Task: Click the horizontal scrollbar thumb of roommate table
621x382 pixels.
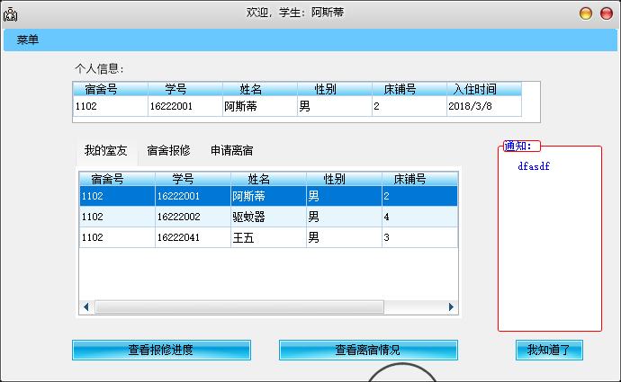Action: (239, 306)
